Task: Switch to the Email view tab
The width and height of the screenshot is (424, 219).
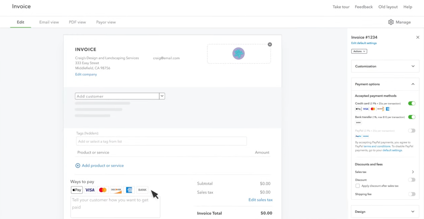Action: point(49,22)
